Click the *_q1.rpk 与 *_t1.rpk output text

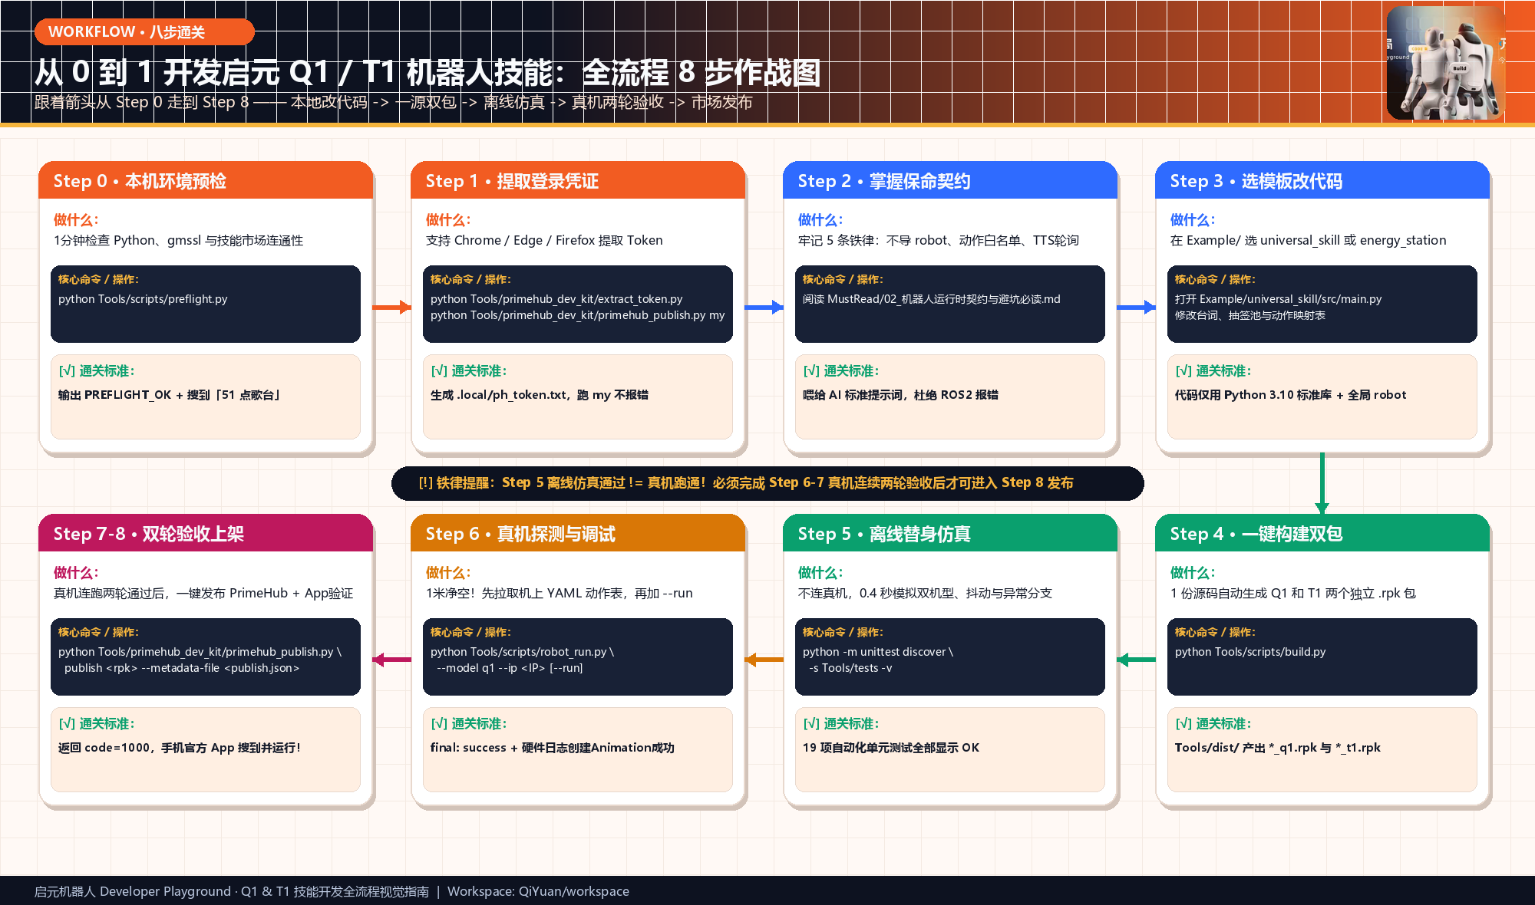1277,748
